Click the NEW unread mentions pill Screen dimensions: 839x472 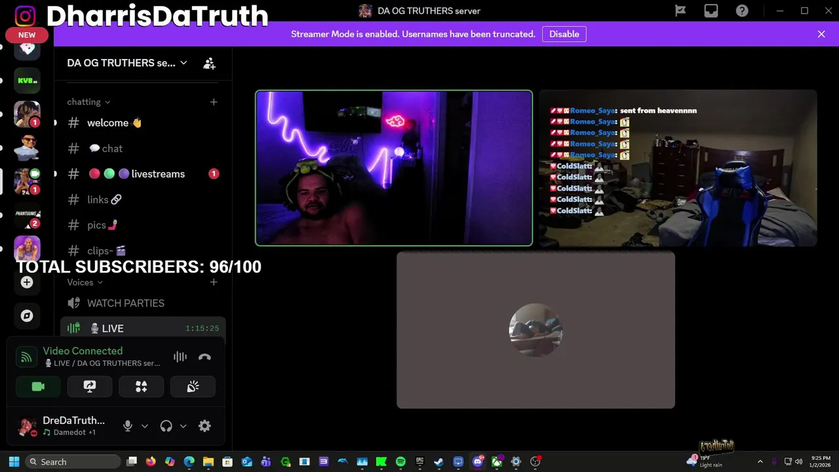coord(27,35)
